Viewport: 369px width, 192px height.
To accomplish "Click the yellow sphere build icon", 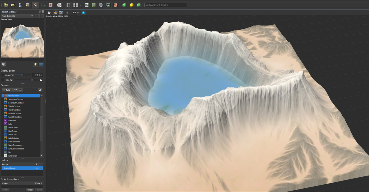I will point(131,5).
